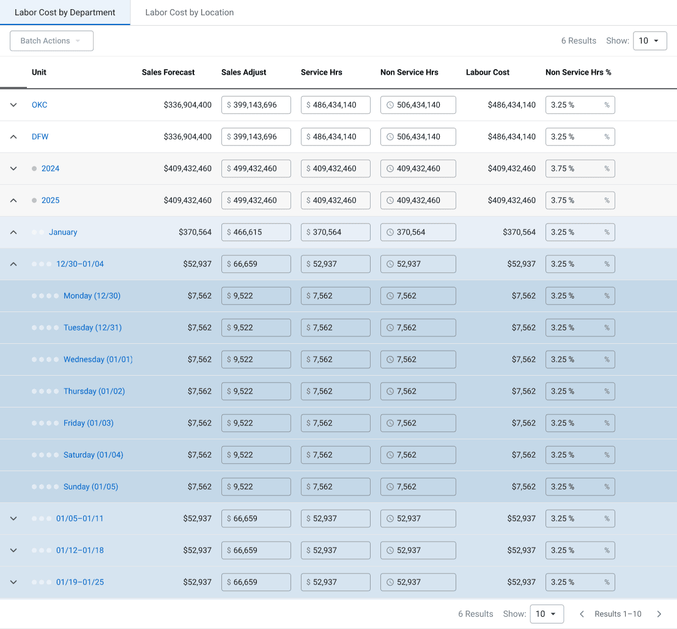Edit 2025 Service Hrs field

[336, 201]
